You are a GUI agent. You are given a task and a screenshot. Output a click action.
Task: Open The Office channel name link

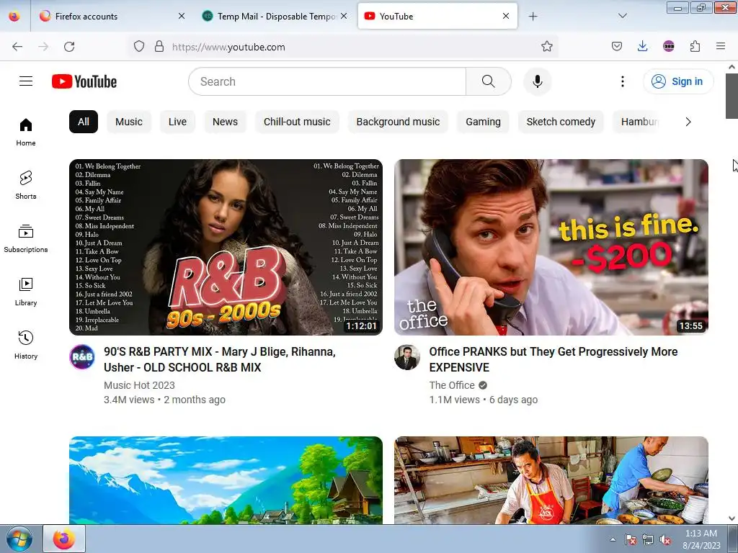click(x=452, y=385)
